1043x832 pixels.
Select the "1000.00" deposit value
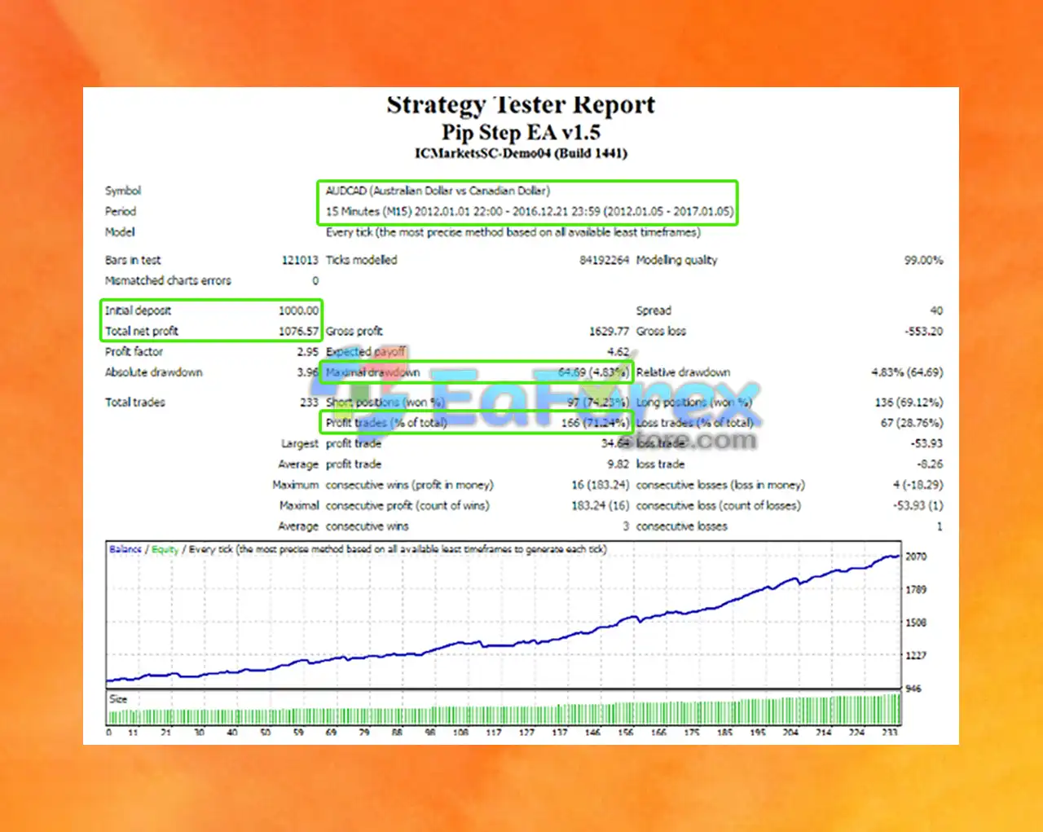coord(298,310)
